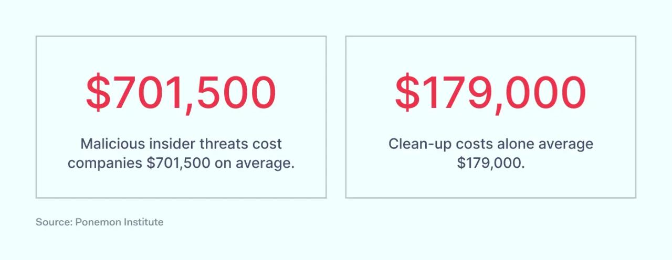This screenshot has width=672, height=260.
Task: Click the dollar sign of large $701,500
Action: (97, 93)
